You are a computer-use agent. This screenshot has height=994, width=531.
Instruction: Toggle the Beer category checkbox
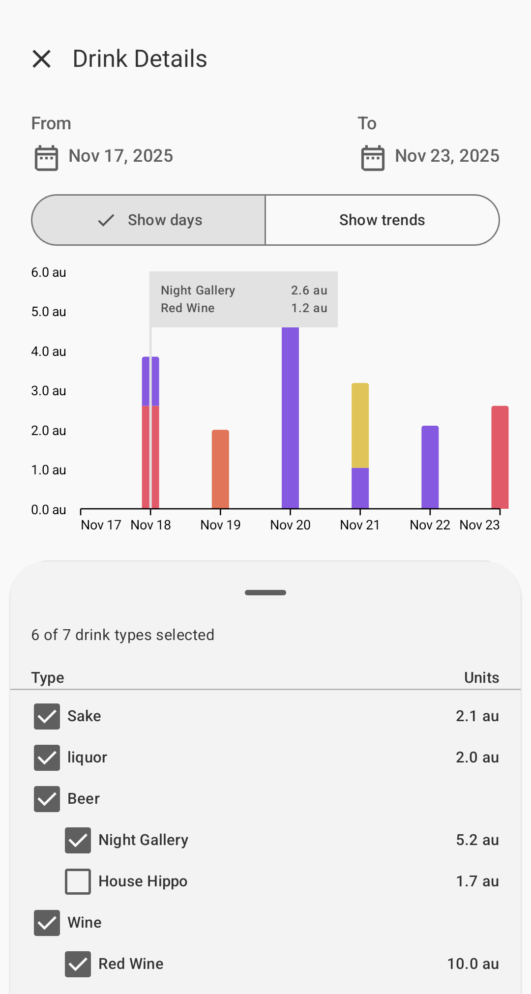click(47, 799)
